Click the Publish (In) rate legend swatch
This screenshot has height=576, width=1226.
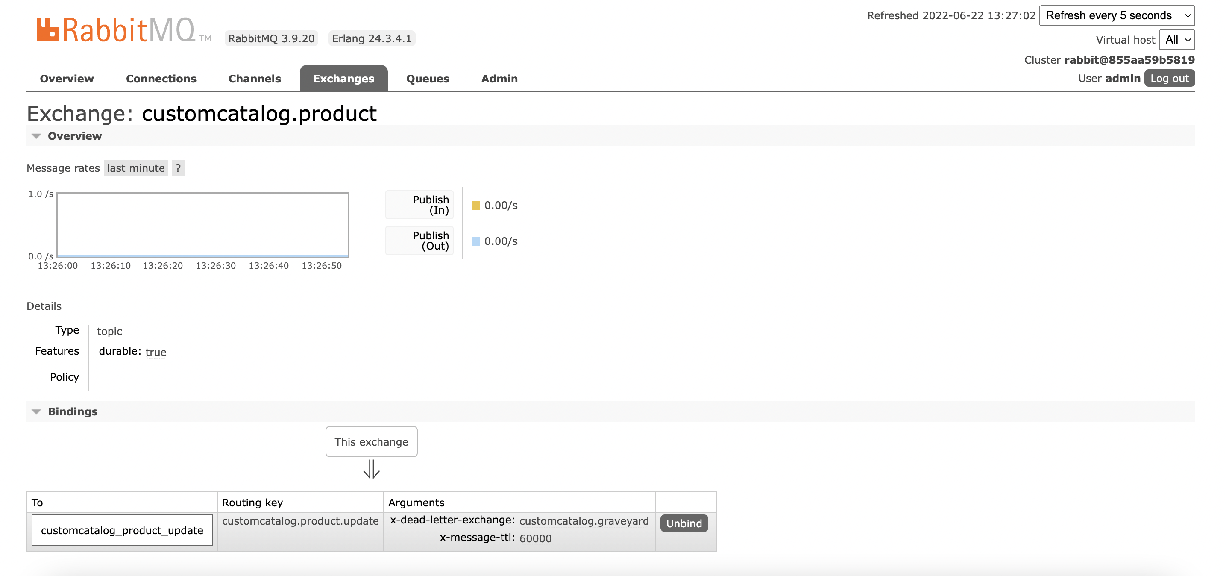tap(476, 205)
